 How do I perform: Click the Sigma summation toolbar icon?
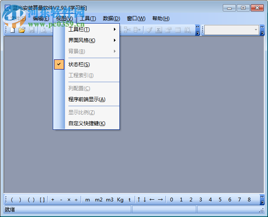[159, 30]
